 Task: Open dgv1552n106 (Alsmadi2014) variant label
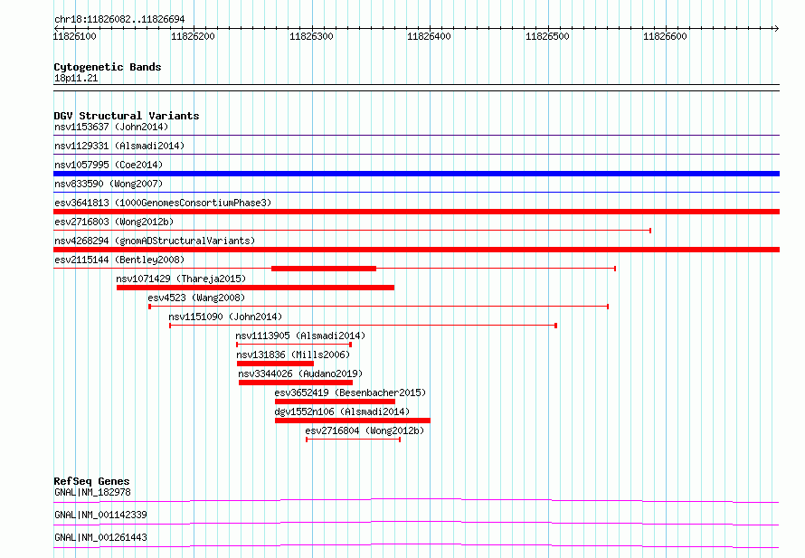342,411
